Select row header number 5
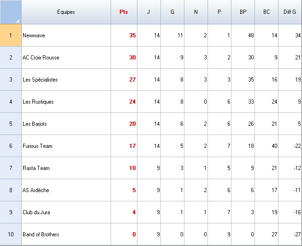Screen dimensions: 302x246 point(11,124)
